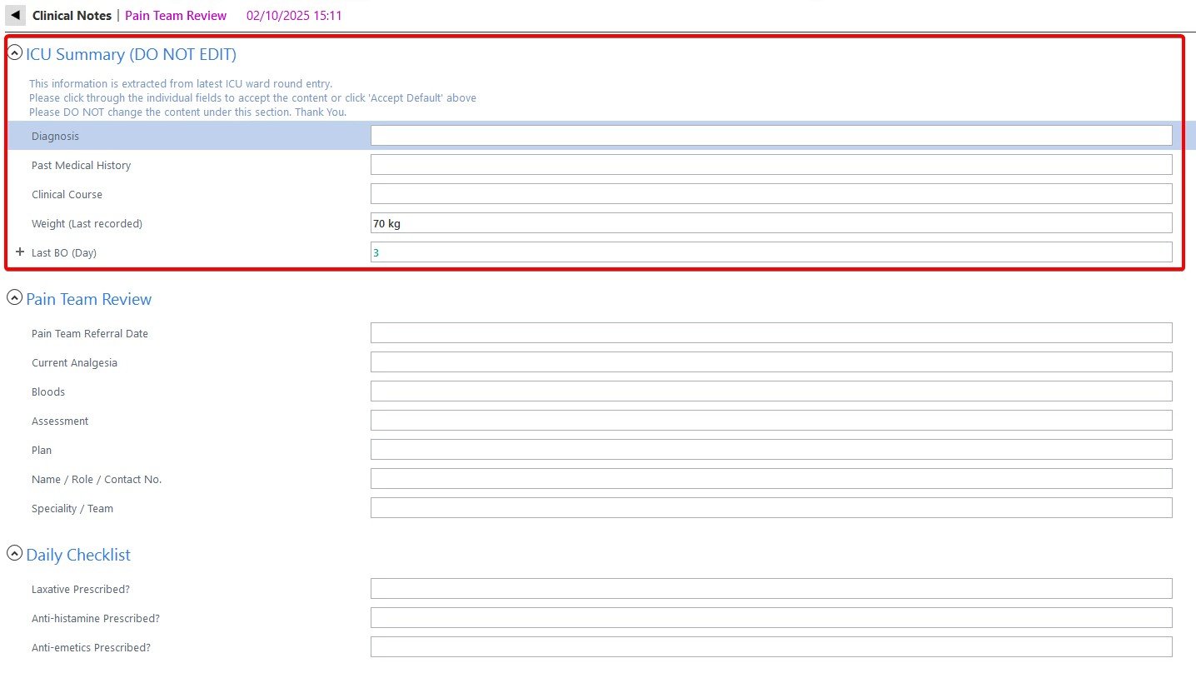Expand the Last BO (Day) plus icon
This screenshot has width=1196, height=678.
pos(20,252)
